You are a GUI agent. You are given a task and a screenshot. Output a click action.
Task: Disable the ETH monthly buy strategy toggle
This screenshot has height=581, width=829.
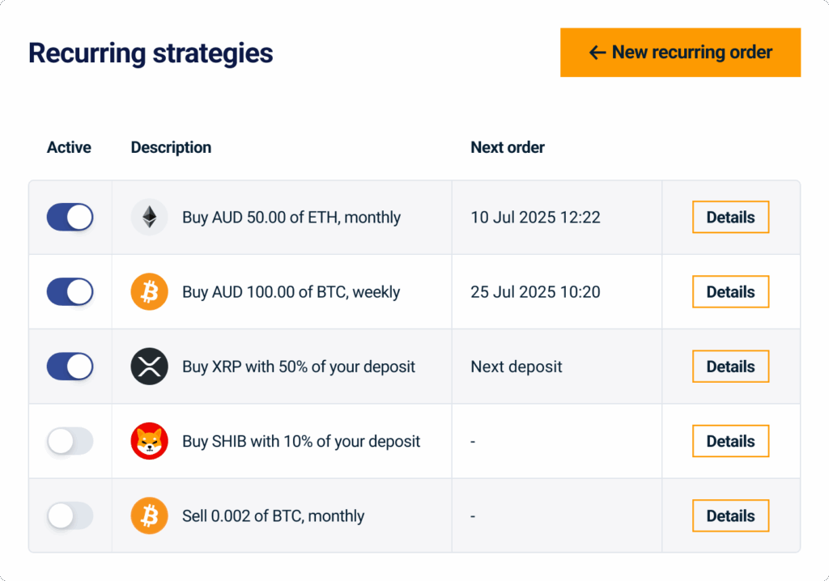tap(70, 217)
